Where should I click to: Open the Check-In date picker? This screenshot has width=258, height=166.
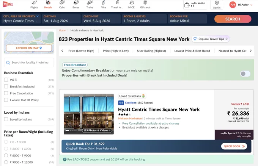click(61, 19)
